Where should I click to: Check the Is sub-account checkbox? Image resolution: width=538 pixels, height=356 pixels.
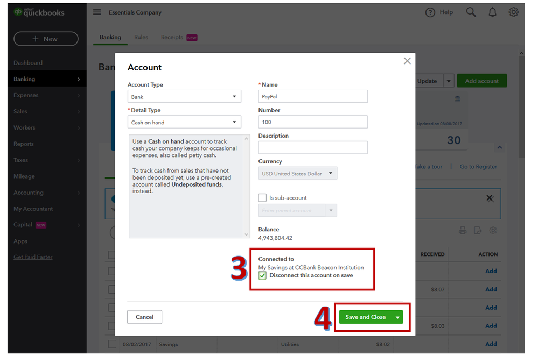point(262,198)
